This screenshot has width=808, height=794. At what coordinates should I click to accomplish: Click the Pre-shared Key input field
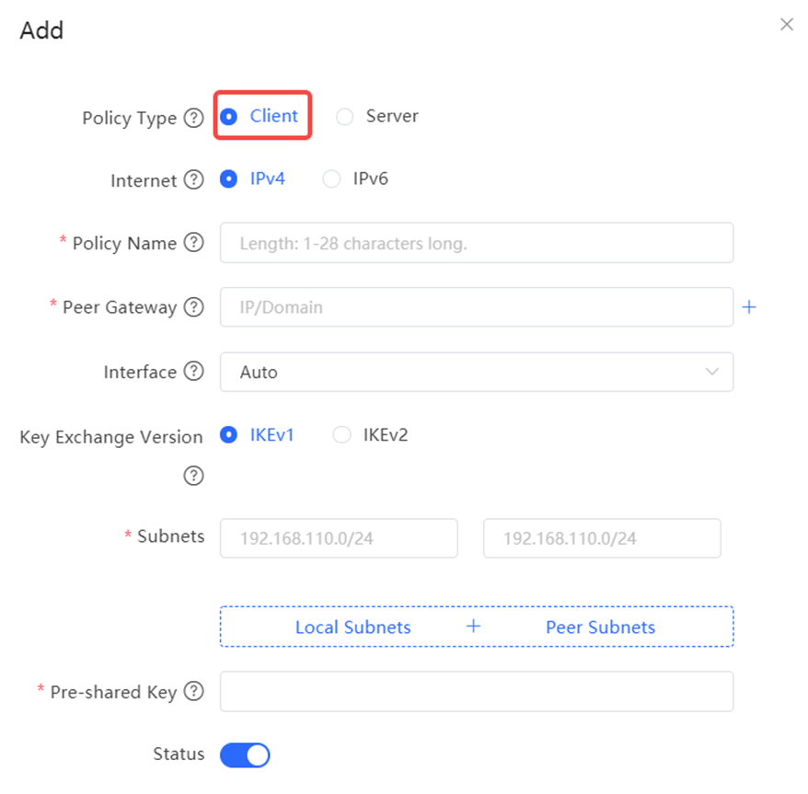[477, 692]
